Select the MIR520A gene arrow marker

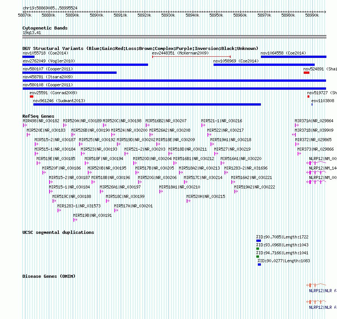coord(65,125)
